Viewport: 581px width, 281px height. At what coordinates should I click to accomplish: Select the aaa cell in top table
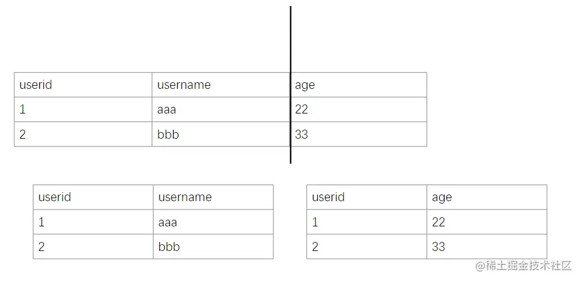point(167,110)
